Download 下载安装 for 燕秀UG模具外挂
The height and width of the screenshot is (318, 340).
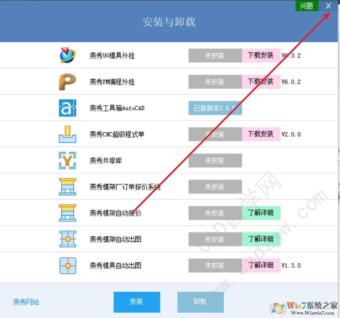pos(261,55)
